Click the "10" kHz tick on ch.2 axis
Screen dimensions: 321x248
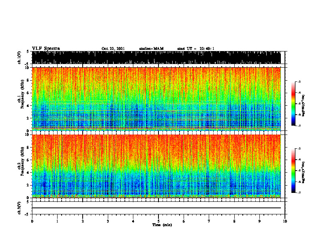tap(27, 135)
